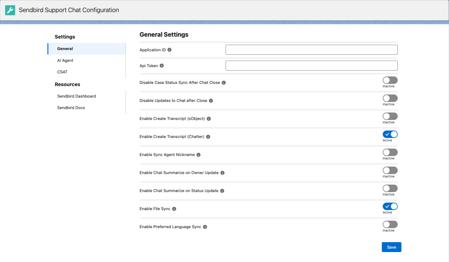The height and width of the screenshot is (262, 449).
Task: Show info tooltip for Preferred Language Sync
Action: (x=205, y=227)
